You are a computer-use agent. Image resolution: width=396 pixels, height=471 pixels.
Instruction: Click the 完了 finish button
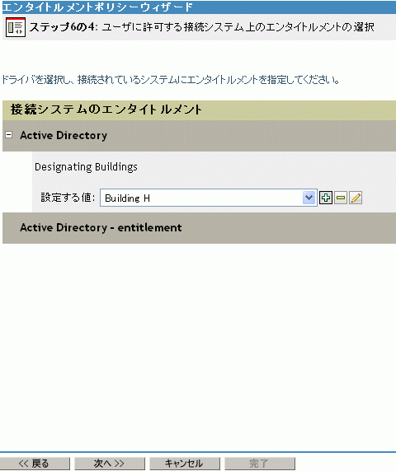click(260, 464)
